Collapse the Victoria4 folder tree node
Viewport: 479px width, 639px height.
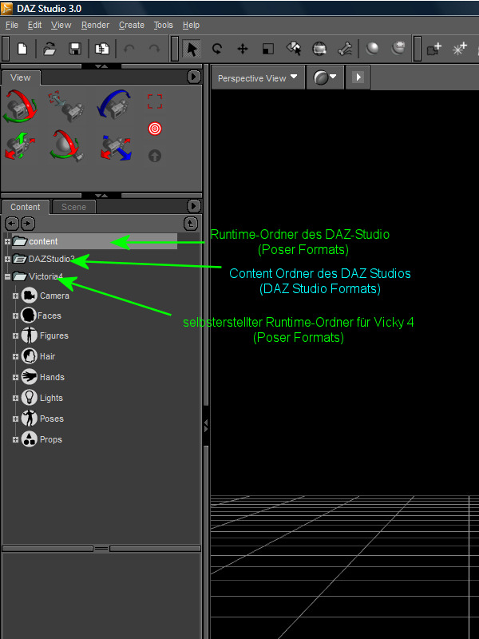coord(7,276)
